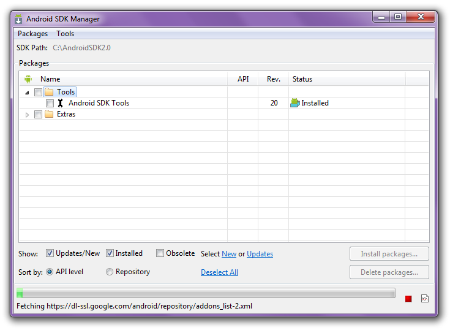Expand the Extras tree node
This screenshot has height=330, width=450.
tap(28, 115)
